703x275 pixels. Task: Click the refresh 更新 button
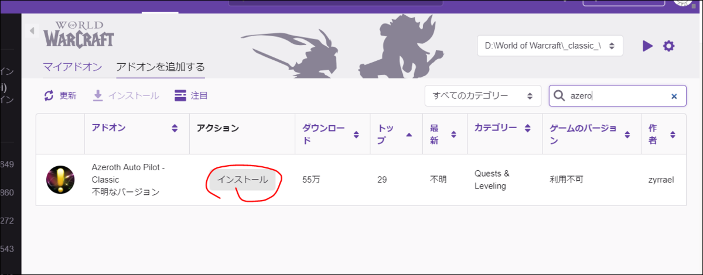[60, 95]
